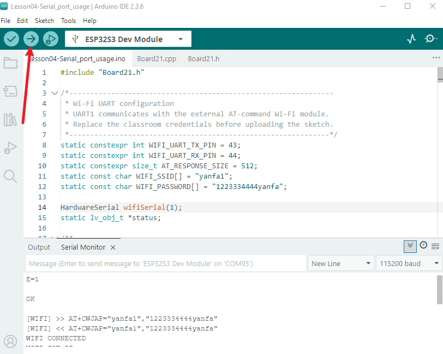Select the Lesson04-Serial_port_usage.ino tab
Screen dimensions: 443x354
click(x=77, y=59)
